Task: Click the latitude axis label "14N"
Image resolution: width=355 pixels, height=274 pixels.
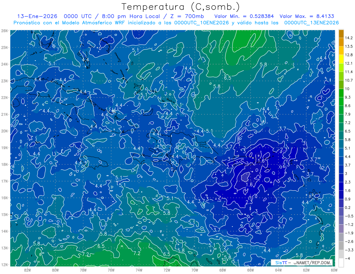Action: click(4, 231)
